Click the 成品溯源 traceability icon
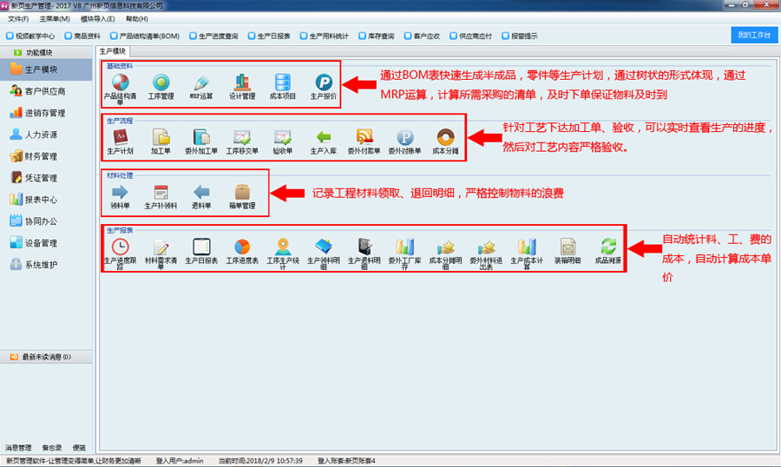The height and width of the screenshot is (467, 781). click(607, 247)
